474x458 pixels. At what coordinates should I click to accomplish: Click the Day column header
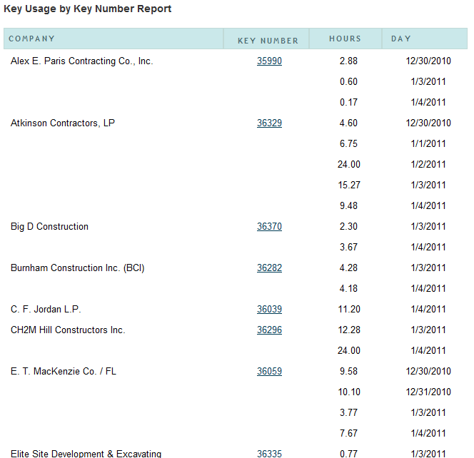coord(401,39)
